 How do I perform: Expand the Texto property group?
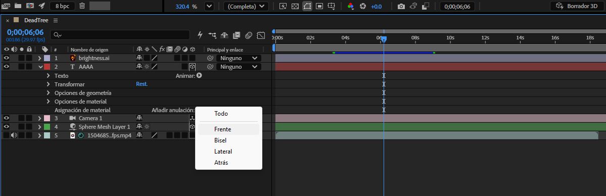pyautogui.click(x=49, y=76)
